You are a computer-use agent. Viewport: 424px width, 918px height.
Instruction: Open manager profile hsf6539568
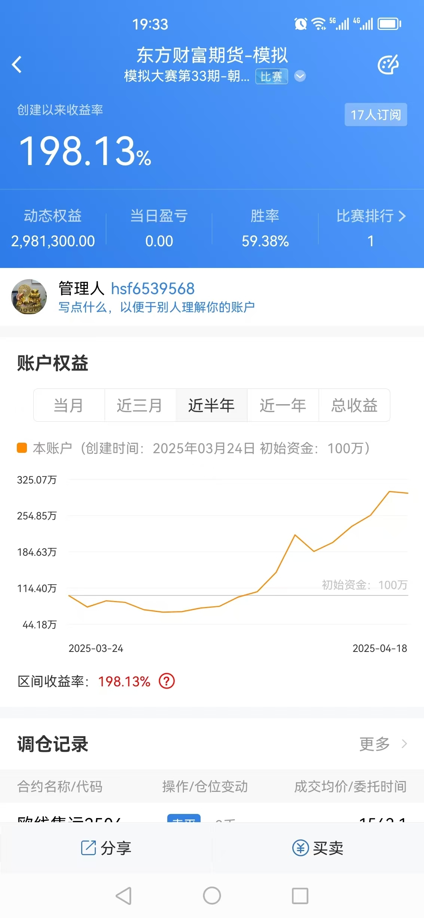[x=153, y=289]
